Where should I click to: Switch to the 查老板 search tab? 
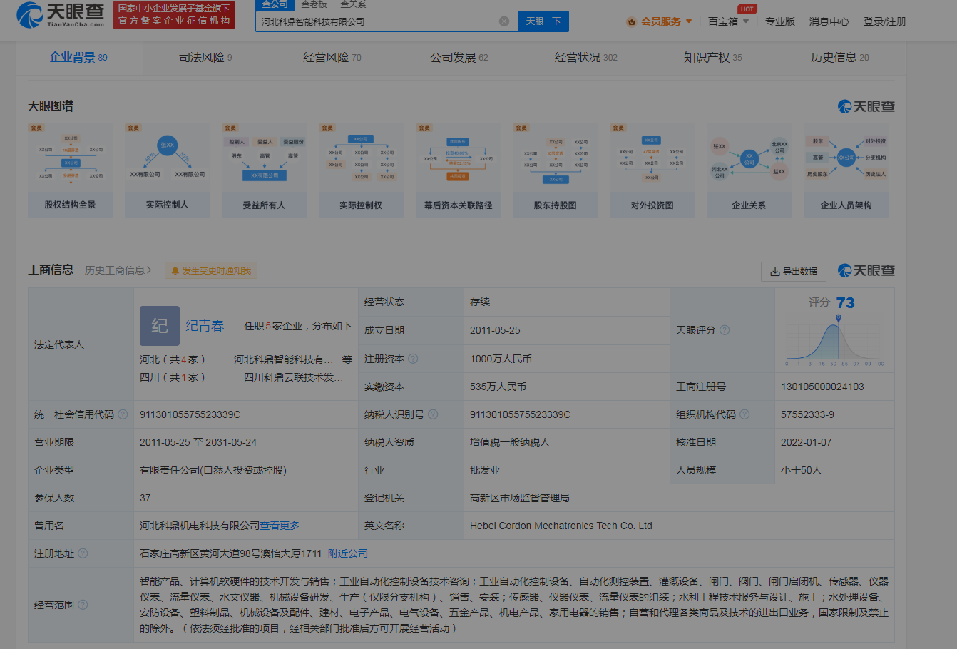tap(314, 4)
